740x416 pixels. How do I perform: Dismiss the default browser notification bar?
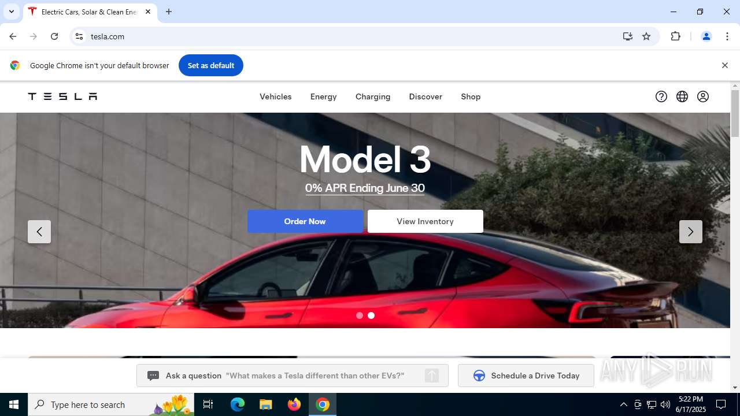point(724,65)
